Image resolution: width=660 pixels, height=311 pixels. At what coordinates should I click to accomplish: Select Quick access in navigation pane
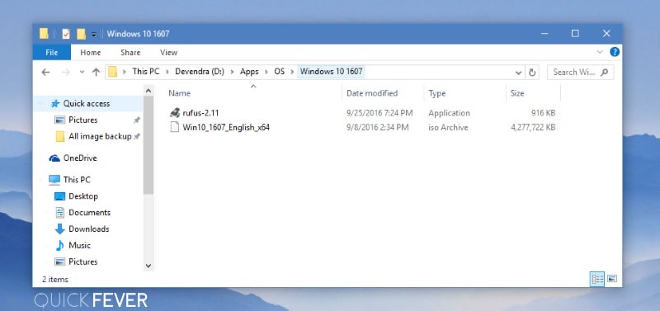click(87, 103)
